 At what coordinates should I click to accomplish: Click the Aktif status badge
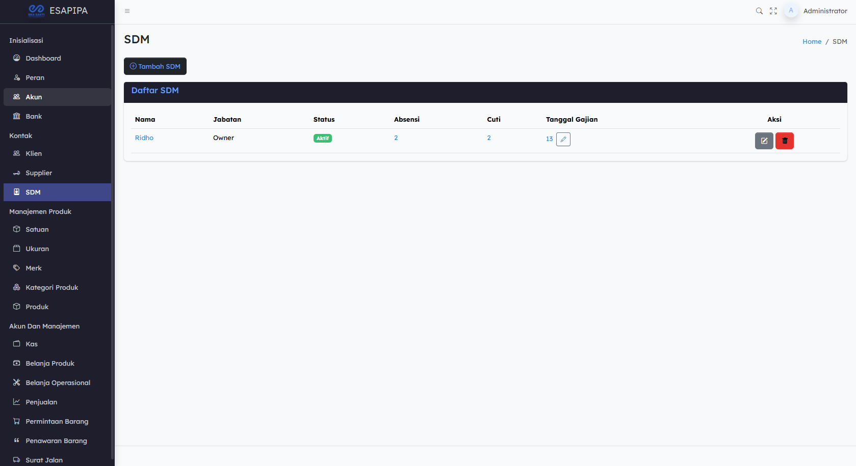(323, 138)
